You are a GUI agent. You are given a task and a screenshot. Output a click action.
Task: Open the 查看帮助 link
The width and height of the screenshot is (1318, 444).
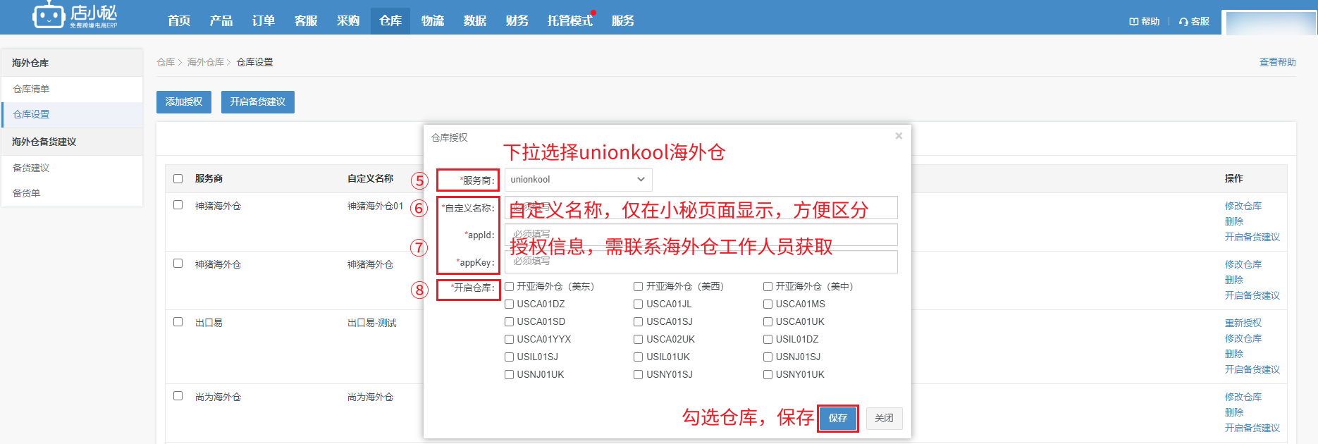(1278, 62)
